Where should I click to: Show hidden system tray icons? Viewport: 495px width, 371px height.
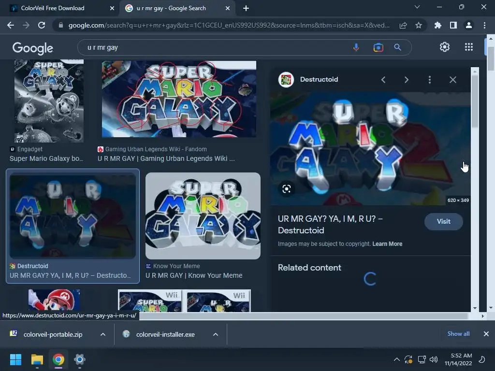pos(396,359)
